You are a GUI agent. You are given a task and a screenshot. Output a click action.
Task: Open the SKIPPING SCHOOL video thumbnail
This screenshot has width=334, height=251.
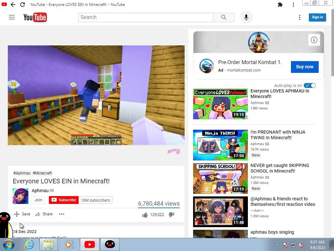coord(220,178)
